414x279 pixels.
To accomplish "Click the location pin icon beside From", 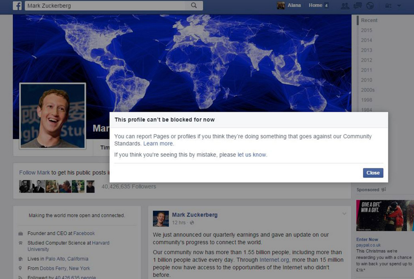I will tap(20, 268).
